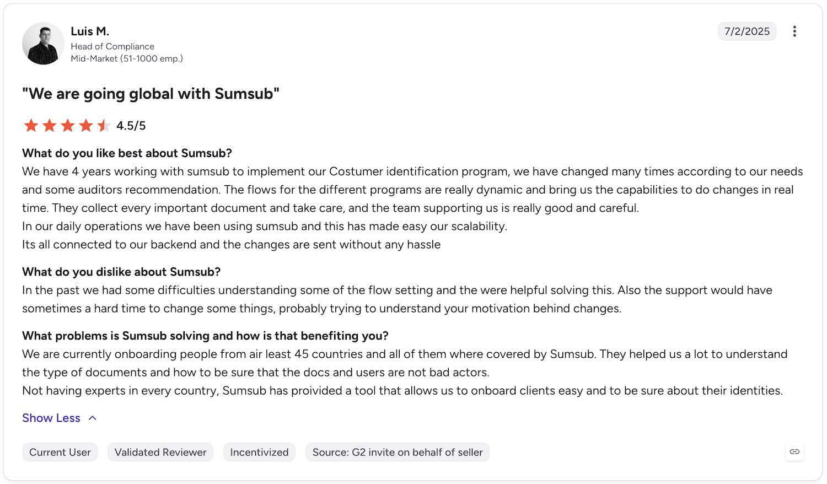
Task: Click the chevron beside Show Less
Action: pyautogui.click(x=93, y=418)
